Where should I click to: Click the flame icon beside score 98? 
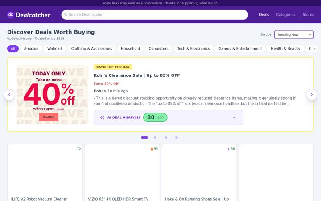tap(152, 149)
